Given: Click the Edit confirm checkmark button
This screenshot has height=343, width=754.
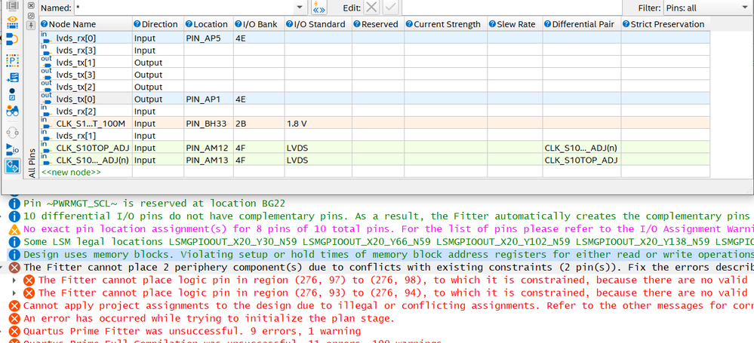Looking at the screenshot, I should pos(391,8).
